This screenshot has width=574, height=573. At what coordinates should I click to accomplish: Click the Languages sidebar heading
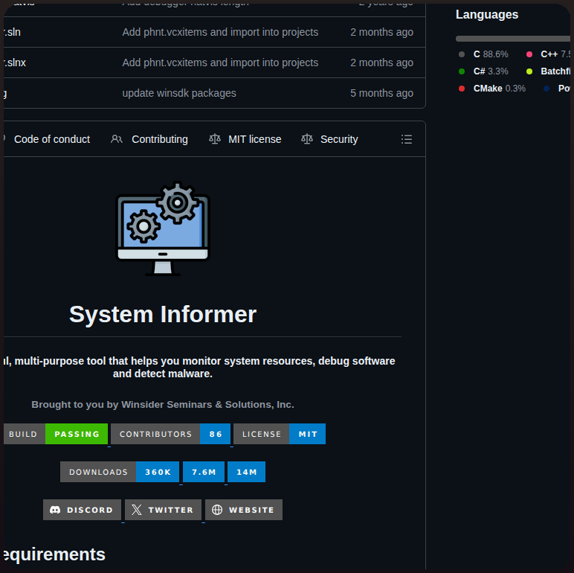click(x=487, y=15)
